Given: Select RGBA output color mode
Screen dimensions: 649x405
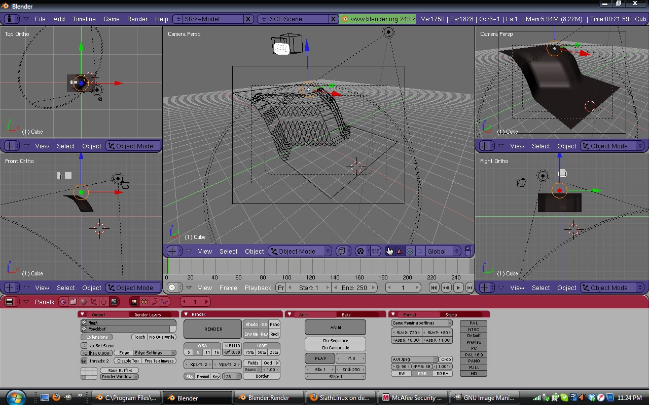Looking at the screenshot, I should (442, 374).
